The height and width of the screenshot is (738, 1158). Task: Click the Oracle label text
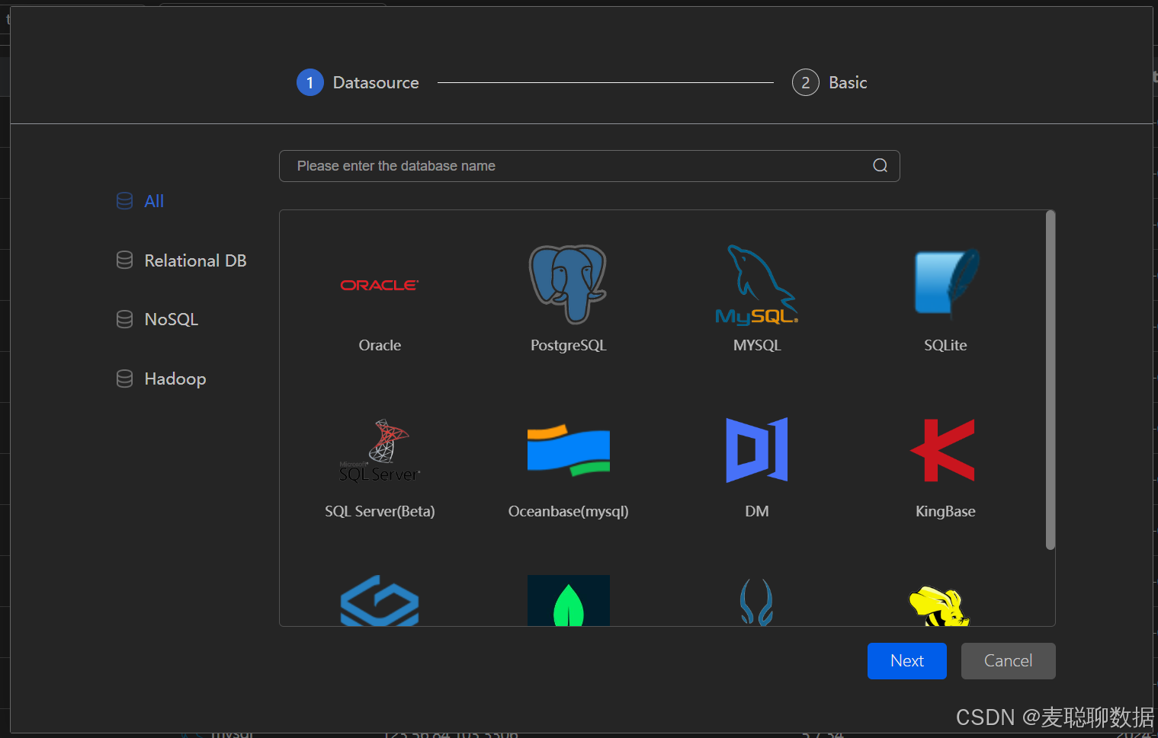click(380, 345)
